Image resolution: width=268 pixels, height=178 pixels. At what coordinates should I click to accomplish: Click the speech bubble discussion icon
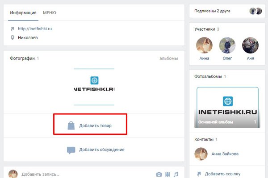click(x=71, y=150)
